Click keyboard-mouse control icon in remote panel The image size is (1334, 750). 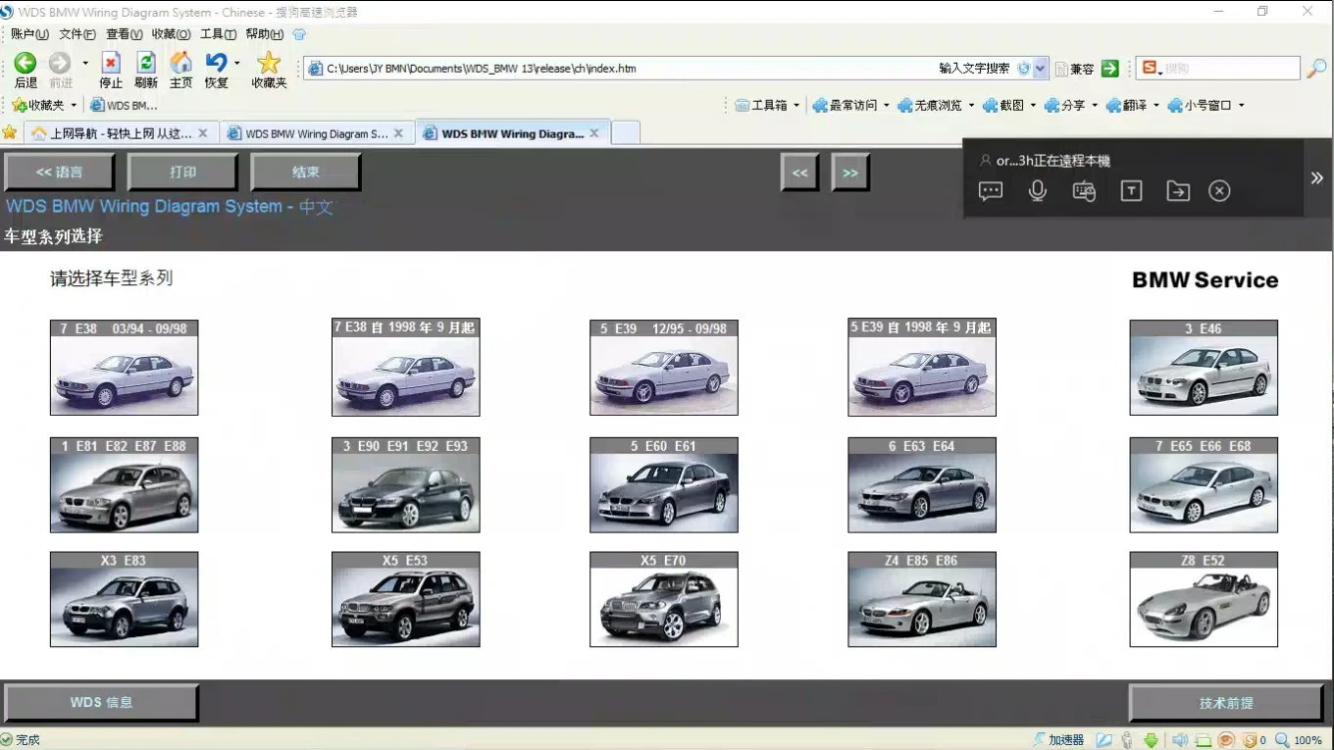pyautogui.click(x=1084, y=191)
